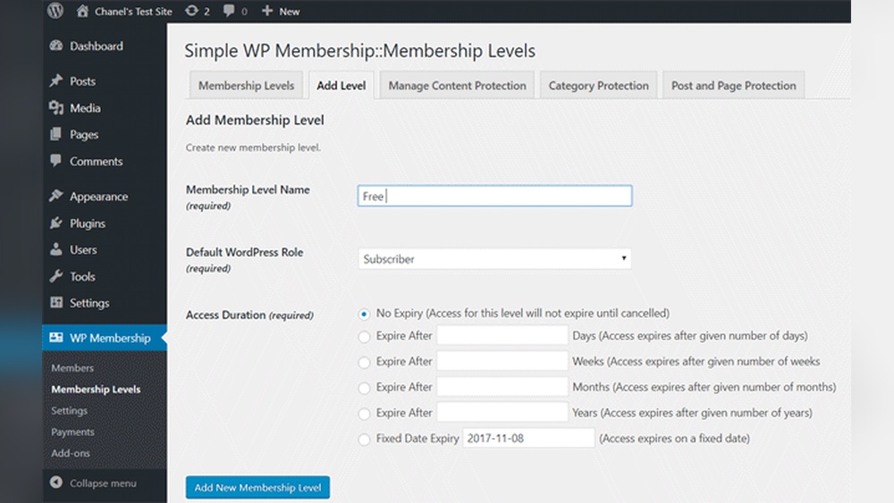Open the Payments submenu link
The height and width of the screenshot is (503, 894).
click(72, 432)
